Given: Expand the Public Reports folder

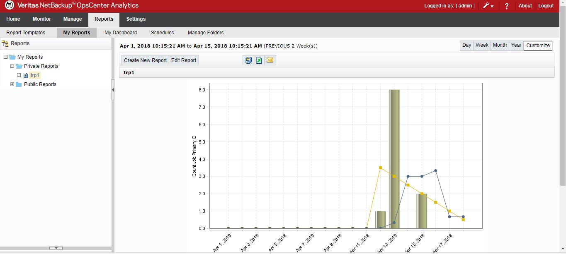Looking at the screenshot, I should click(x=12, y=84).
